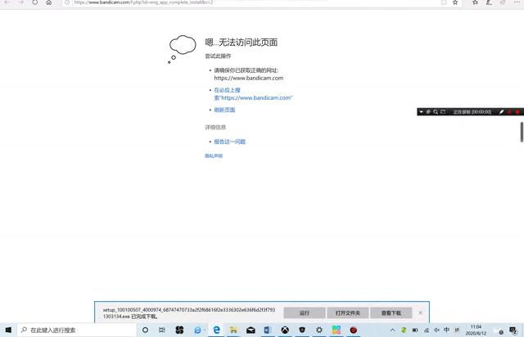Open Edge settings and more menu
Screen dimensions: 524x337
pyautogui.click(x=517, y=2)
